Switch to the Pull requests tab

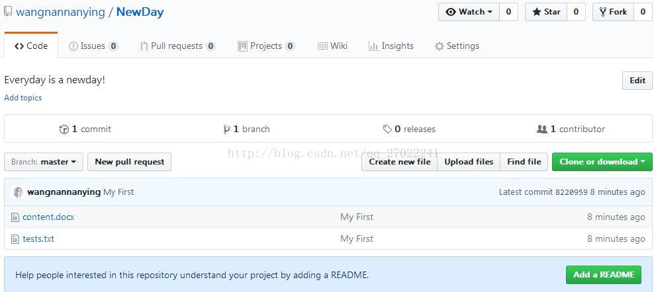tap(177, 46)
